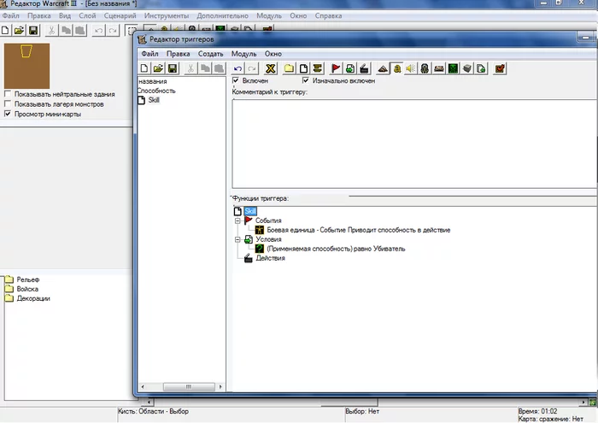Screen dimensions: 598x423
Task: Select 'Способность' category in trigger list
Action: click(x=156, y=91)
